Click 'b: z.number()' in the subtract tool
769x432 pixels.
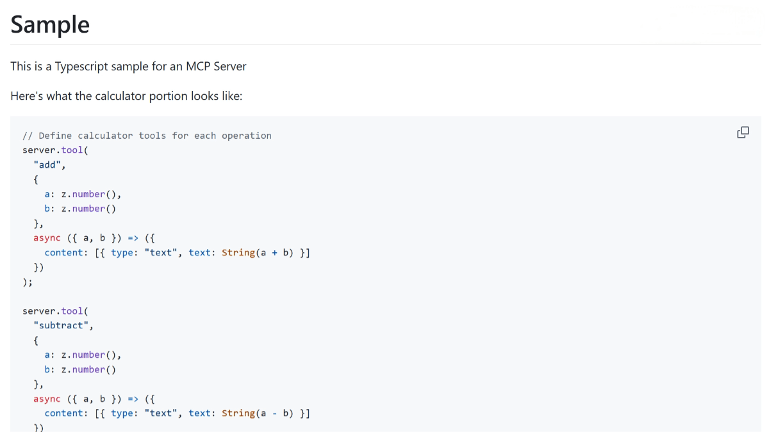click(80, 369)
